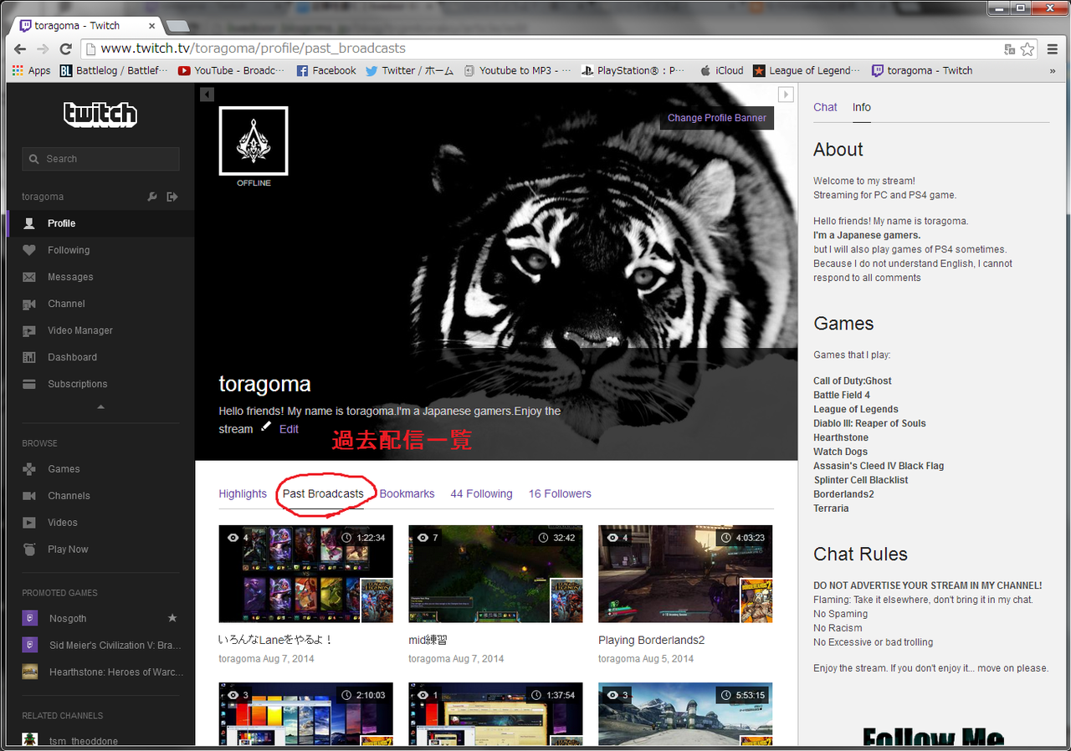
Task: Open 44 Following tab
Action: click(x=481, y=493)
